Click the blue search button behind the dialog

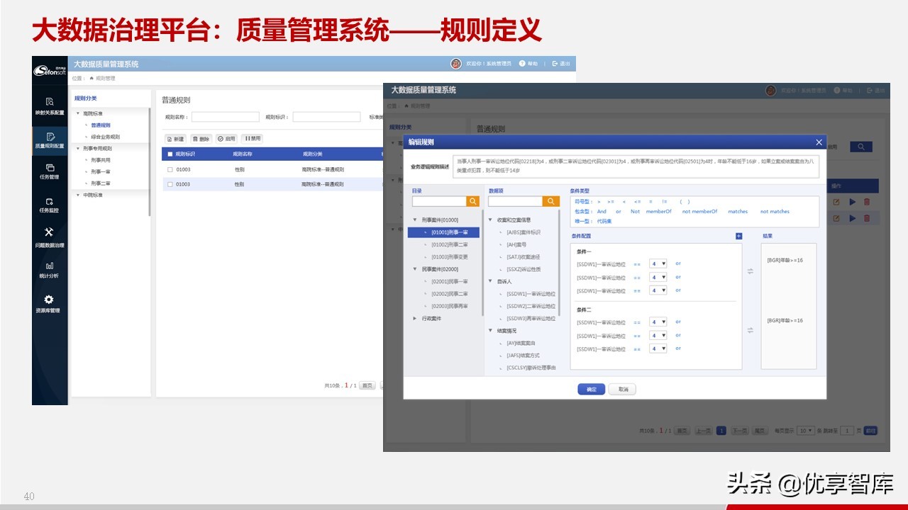point(861,147)
